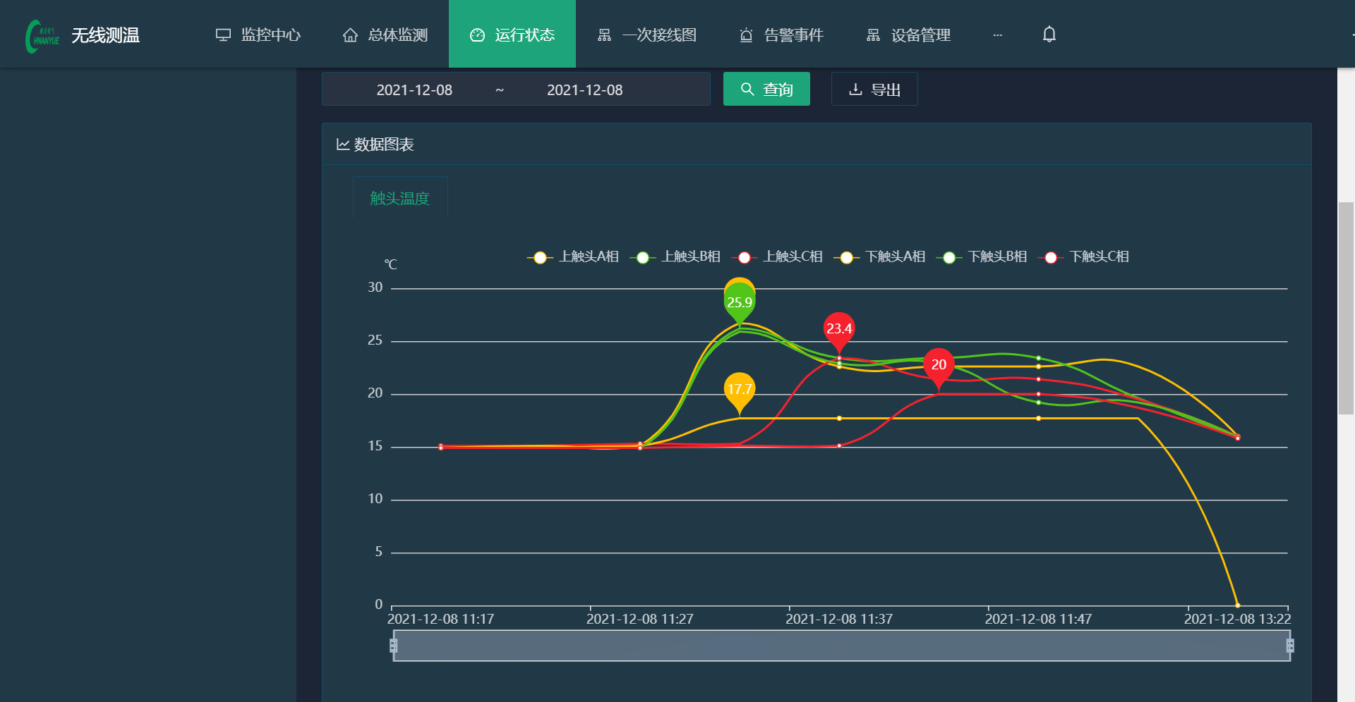Click the 无线测温 logo icon

point(42,36)
